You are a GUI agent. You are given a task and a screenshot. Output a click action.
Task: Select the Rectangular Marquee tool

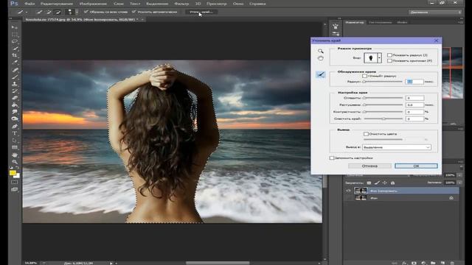tap(15, 35)
